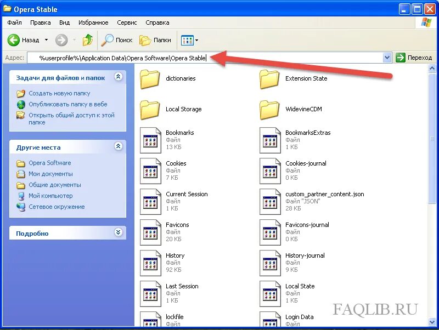The image size is (439, 330).
Task: Open the Избранное menu
Action: point(93,22)
